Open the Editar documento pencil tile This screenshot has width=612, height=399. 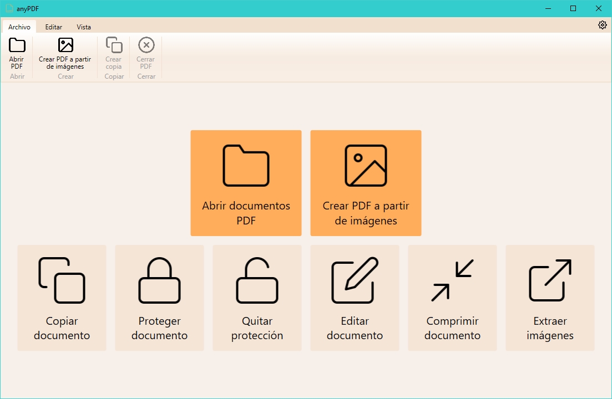[x=355, y=298]
